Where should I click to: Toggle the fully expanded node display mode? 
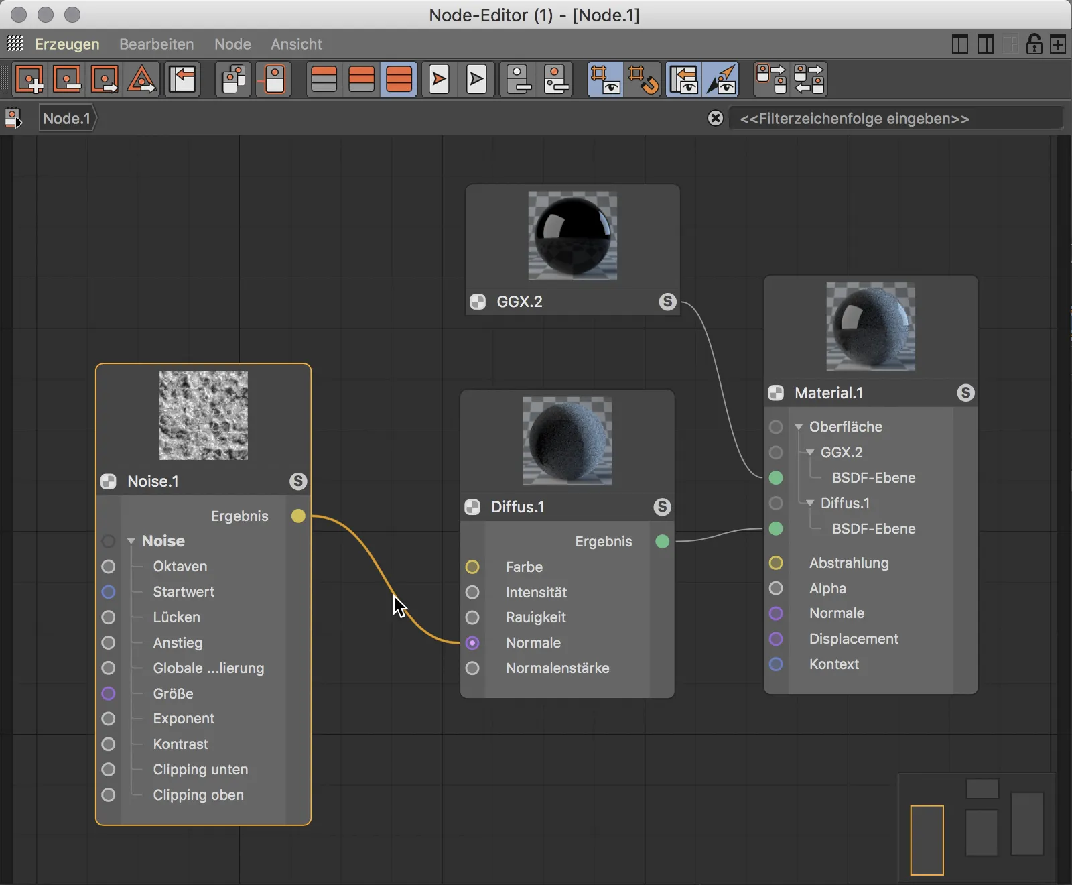(x=399, y=78)
